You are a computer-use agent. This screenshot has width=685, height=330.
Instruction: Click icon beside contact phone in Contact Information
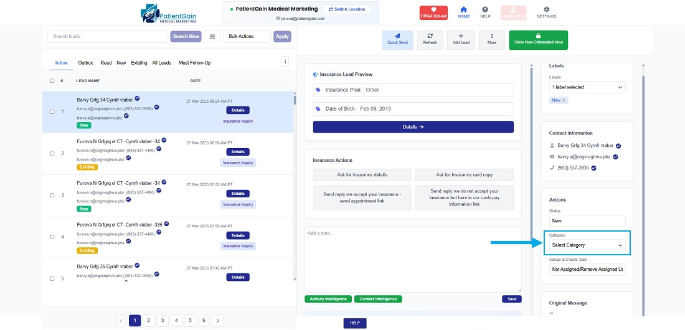tap(593, 168)
